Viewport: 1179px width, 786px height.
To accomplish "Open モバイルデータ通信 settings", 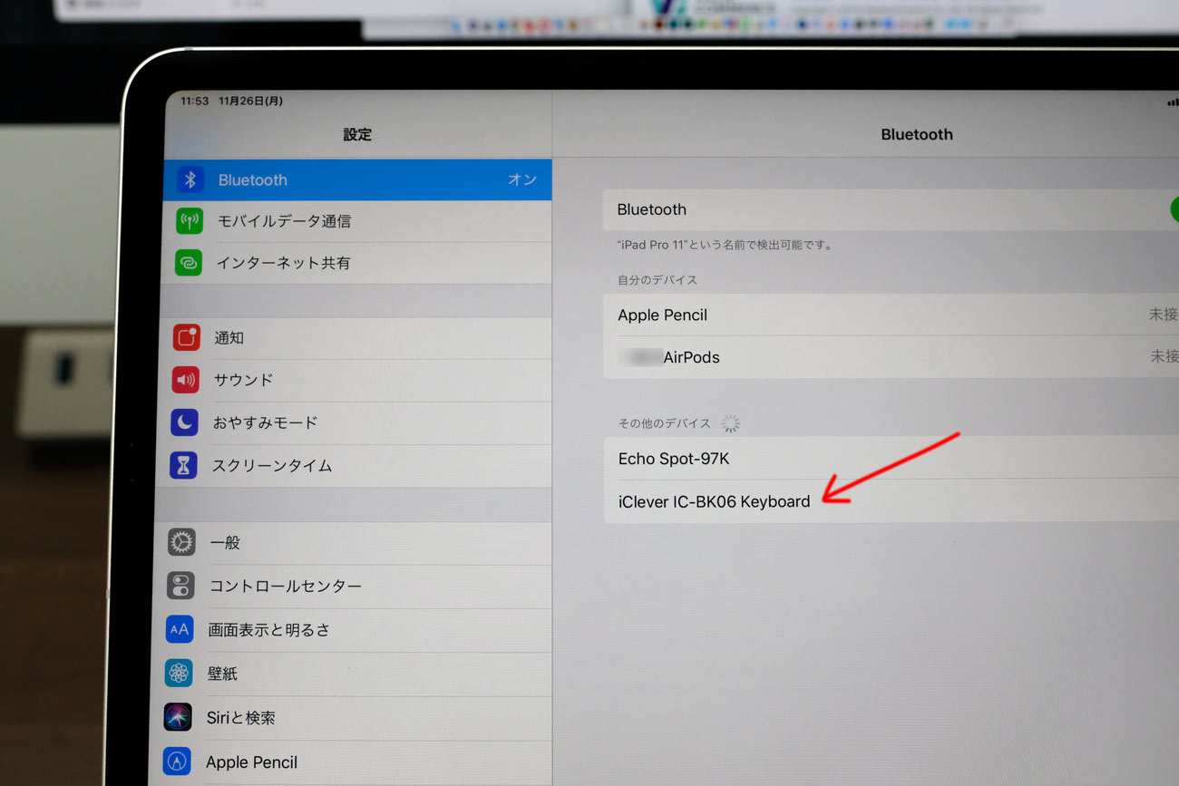I will (x=356, y=220).
